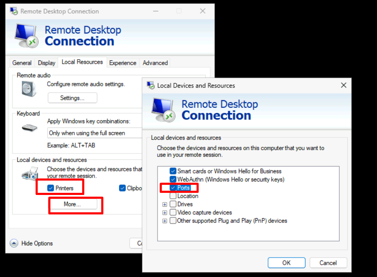
Task: Open the Advanced tab
Action: (155, 63)
